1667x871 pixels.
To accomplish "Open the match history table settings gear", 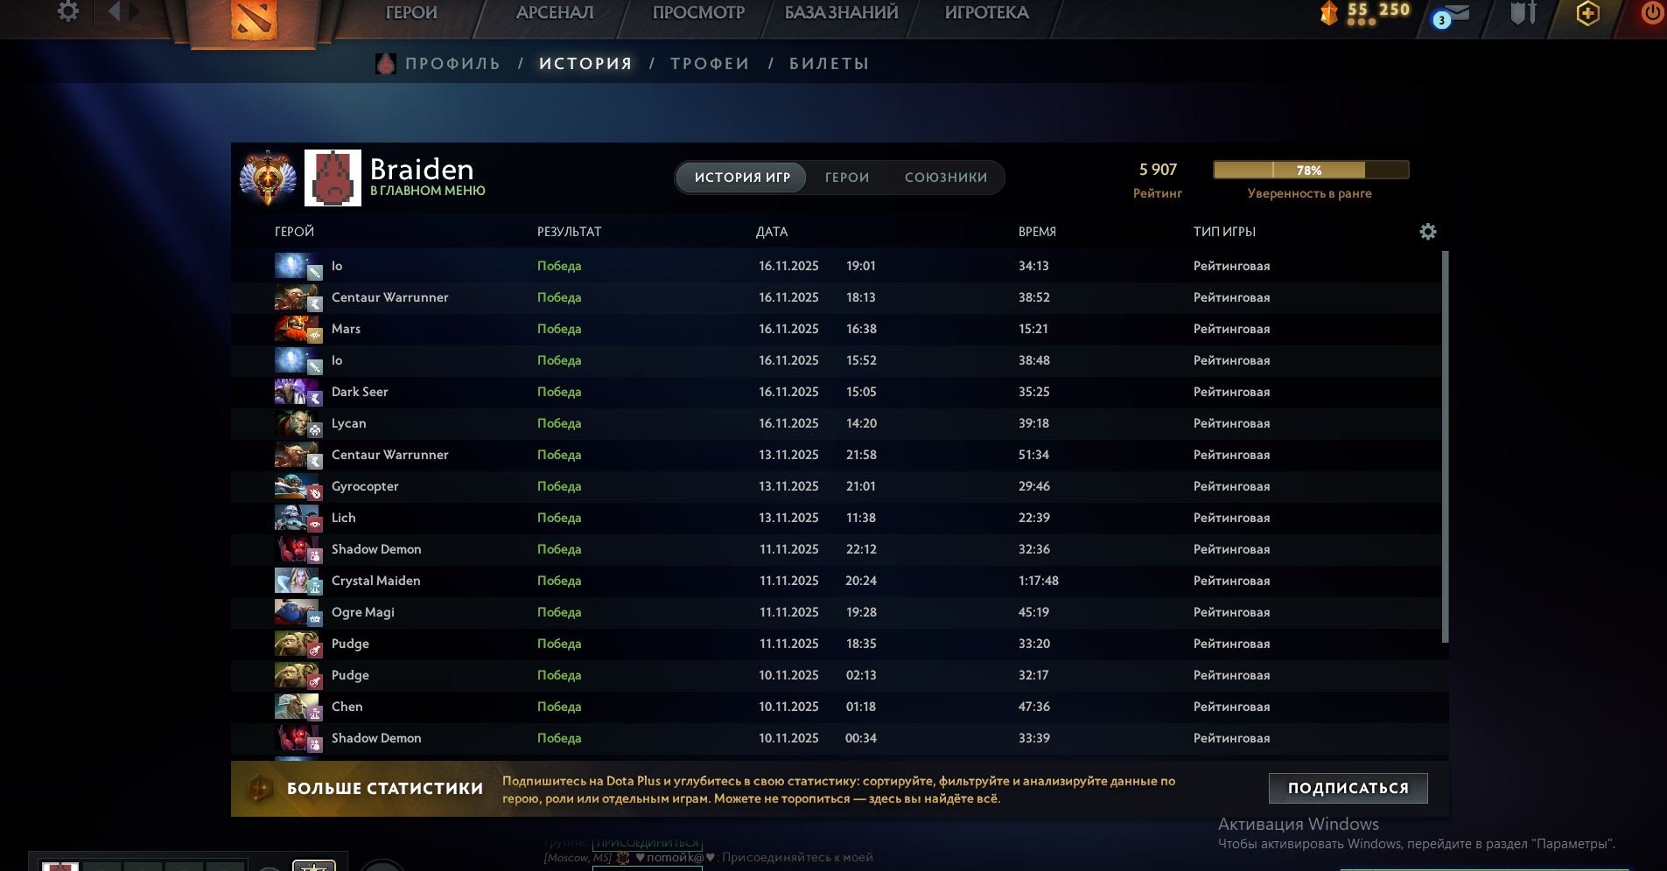I will coord(1427,232).
